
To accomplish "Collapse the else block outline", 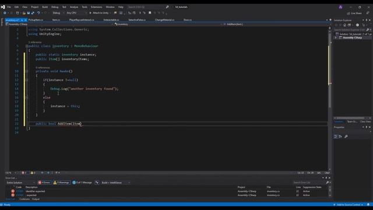I will coord(27,97).
